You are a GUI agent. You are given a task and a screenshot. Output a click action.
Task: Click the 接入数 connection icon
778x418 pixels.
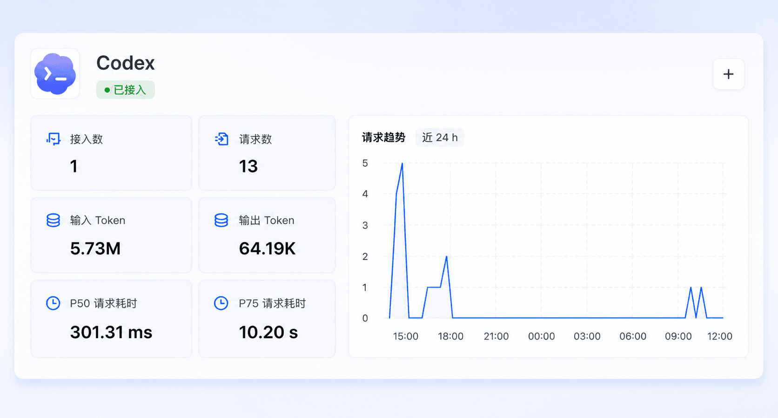click(x=54, y=139)
